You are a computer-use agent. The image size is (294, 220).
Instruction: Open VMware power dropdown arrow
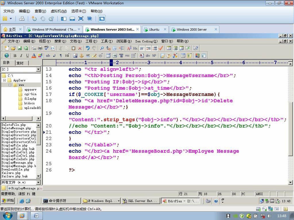click(x=11, y=19)
